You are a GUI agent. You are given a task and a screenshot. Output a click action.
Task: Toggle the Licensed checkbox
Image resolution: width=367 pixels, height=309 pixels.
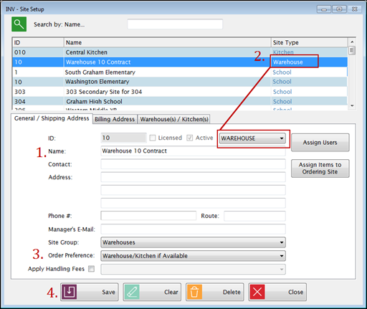click(x=153, y=138)
